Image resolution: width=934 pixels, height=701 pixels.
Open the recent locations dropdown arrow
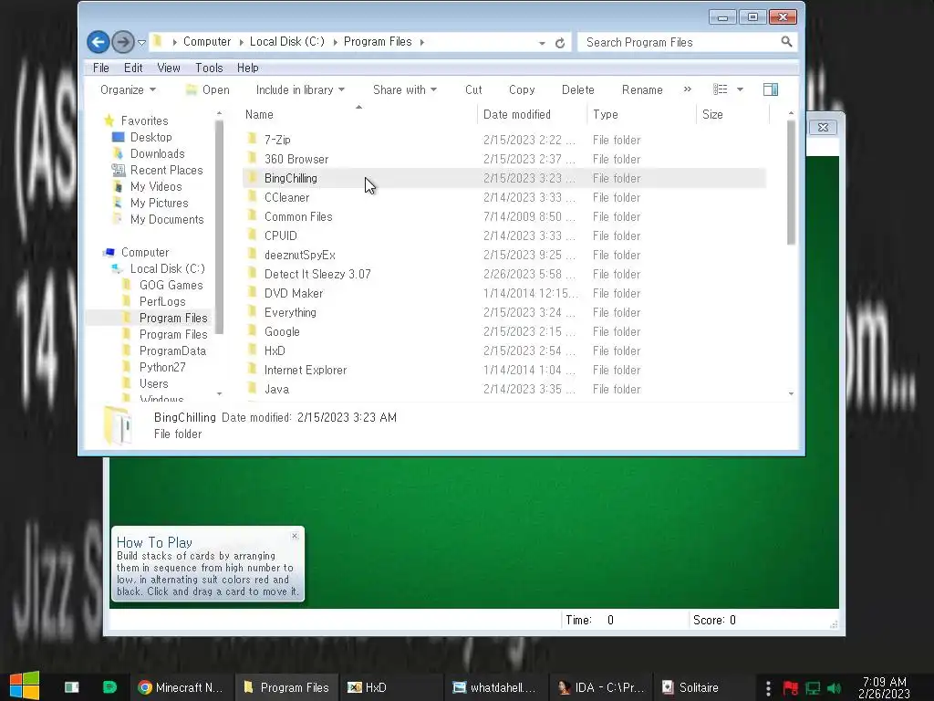click(141, 42)
